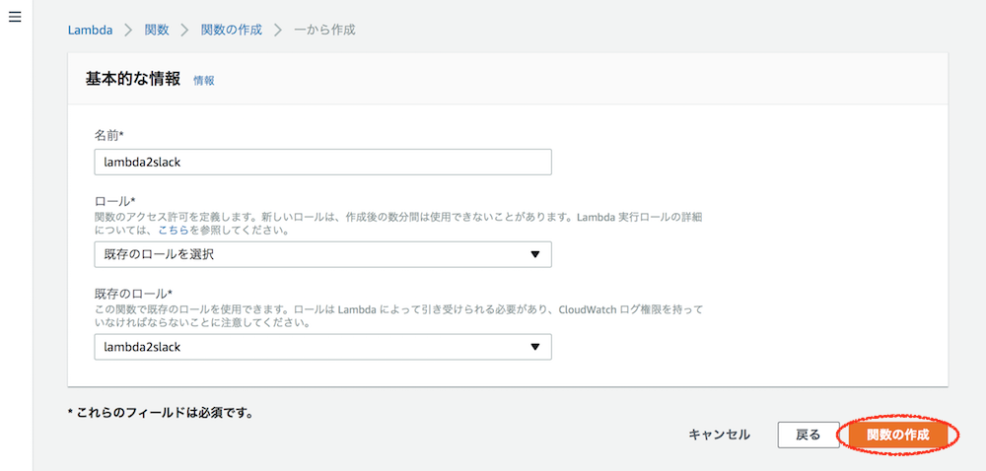
Task: Click the arrow on the 既存のロール dropdown
Action: (x=535, y=347)
